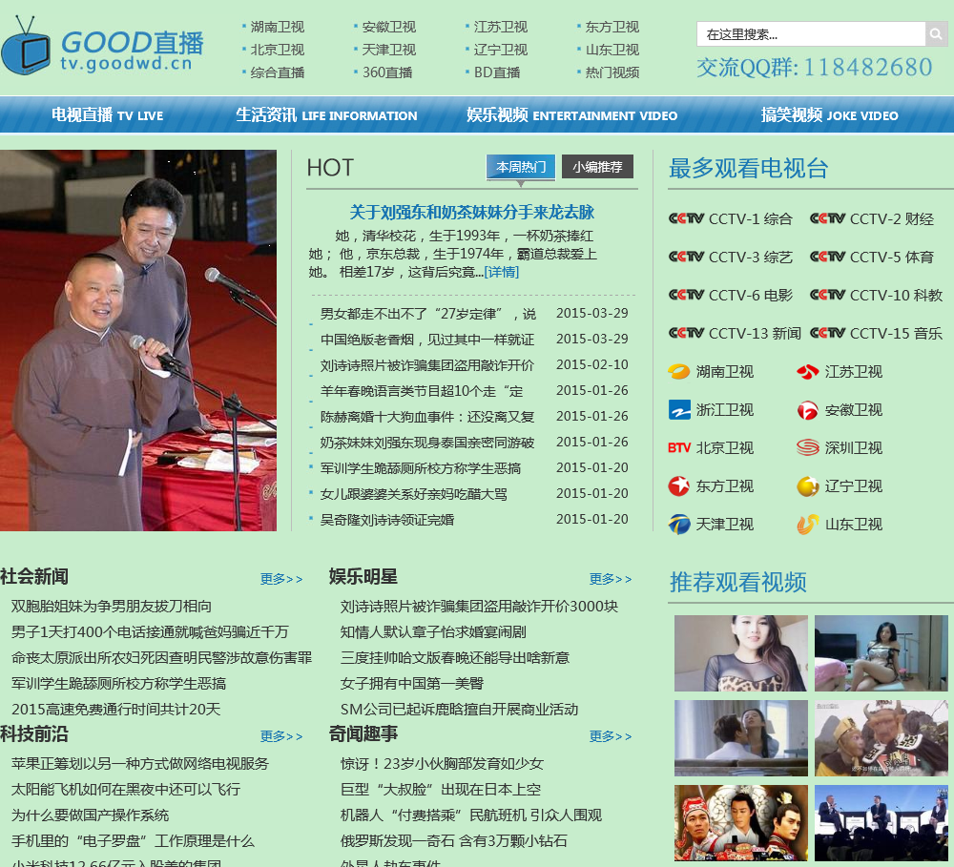Open 2015高速免费通行时间共计20天 article
954x867 pixels.
pos(115,710)
